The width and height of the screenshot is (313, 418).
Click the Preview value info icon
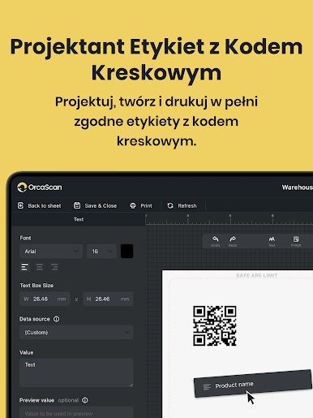pyautogui.click(x=85, y=400)
